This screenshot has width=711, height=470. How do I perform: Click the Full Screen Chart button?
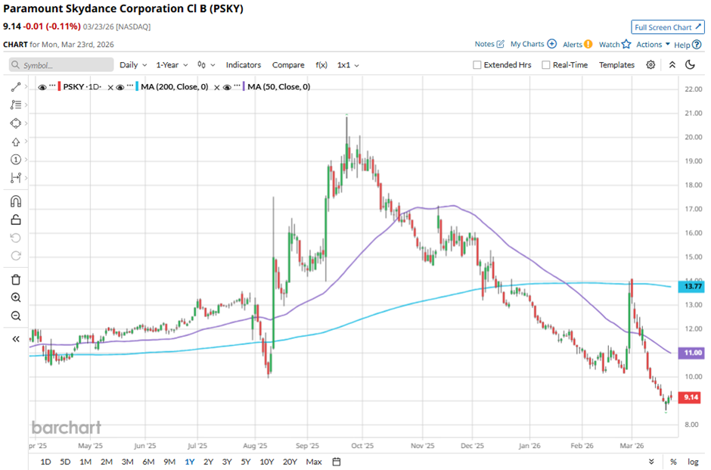tap(668, 27)
